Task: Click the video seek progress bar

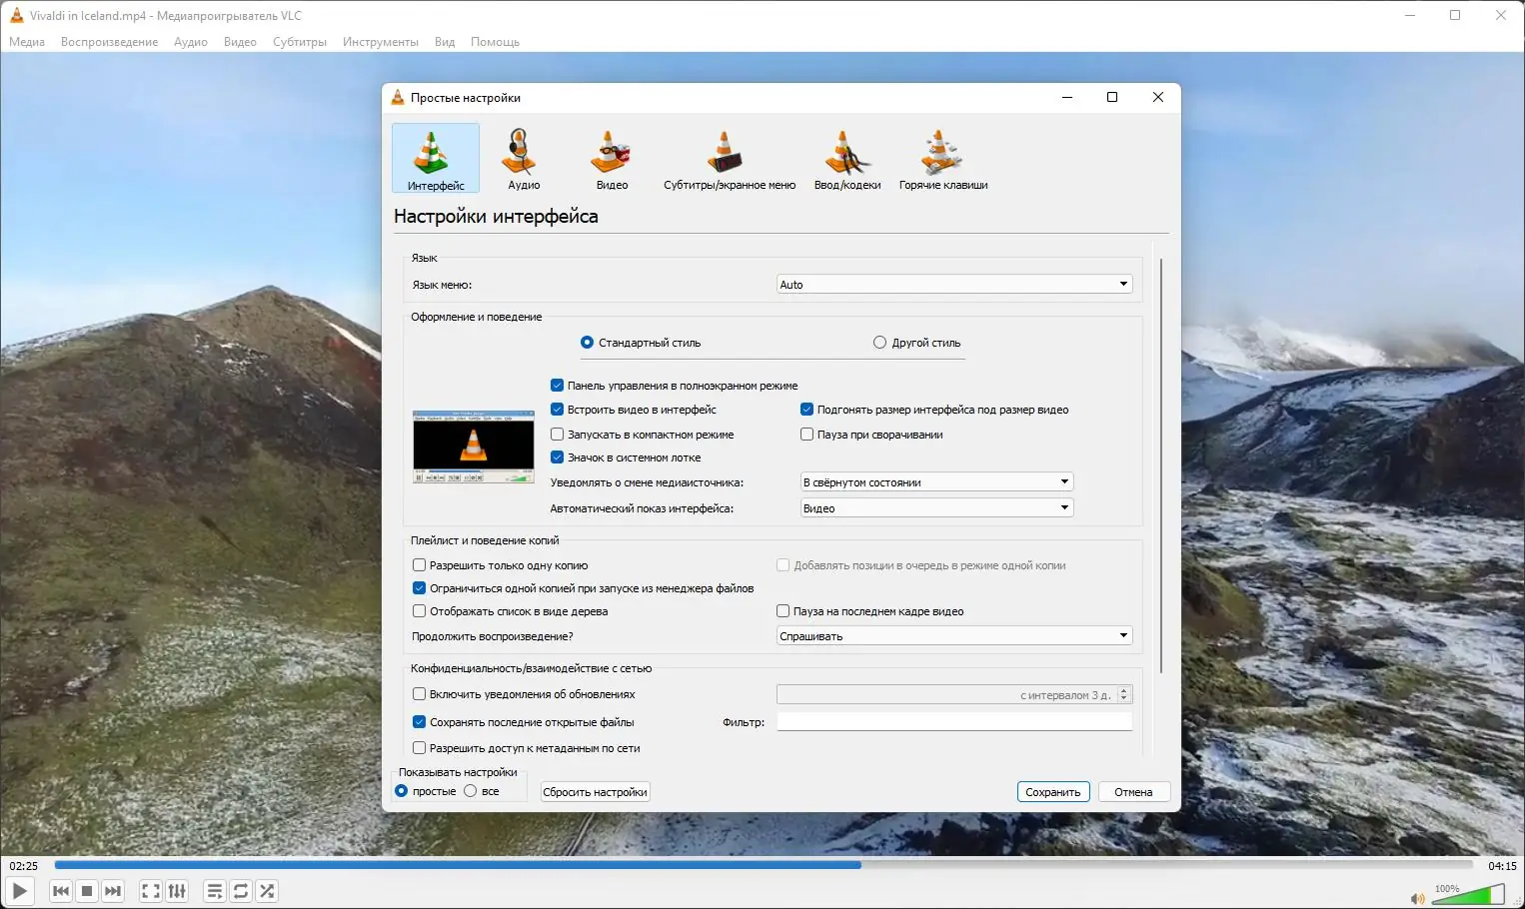Action: [763, 865]
